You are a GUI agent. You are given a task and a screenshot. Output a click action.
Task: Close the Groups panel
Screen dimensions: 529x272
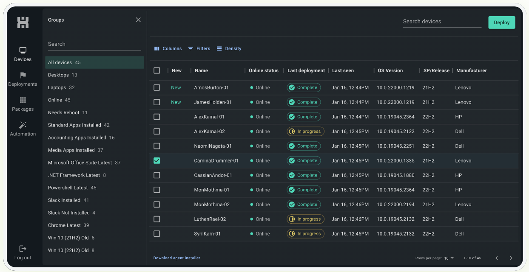click(x=138, y=20)
